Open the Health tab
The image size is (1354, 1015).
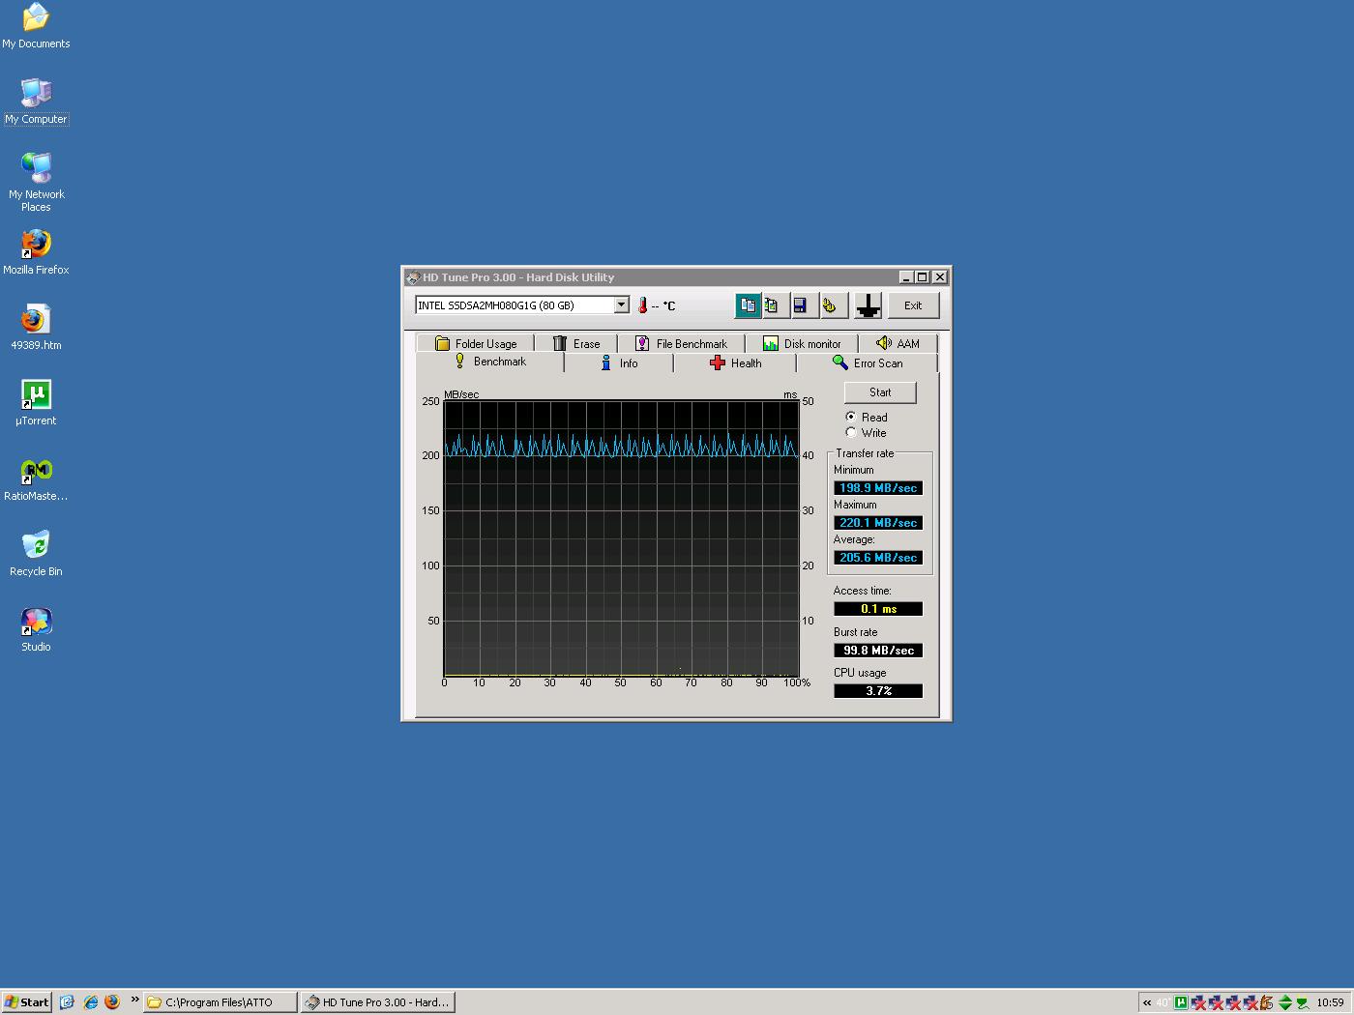point(735,363)
